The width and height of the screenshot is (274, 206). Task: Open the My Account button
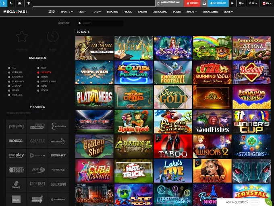[x=218, y=3]
